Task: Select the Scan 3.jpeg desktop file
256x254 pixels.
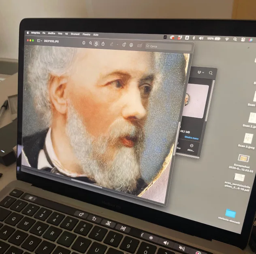Action: pos(247,141)
